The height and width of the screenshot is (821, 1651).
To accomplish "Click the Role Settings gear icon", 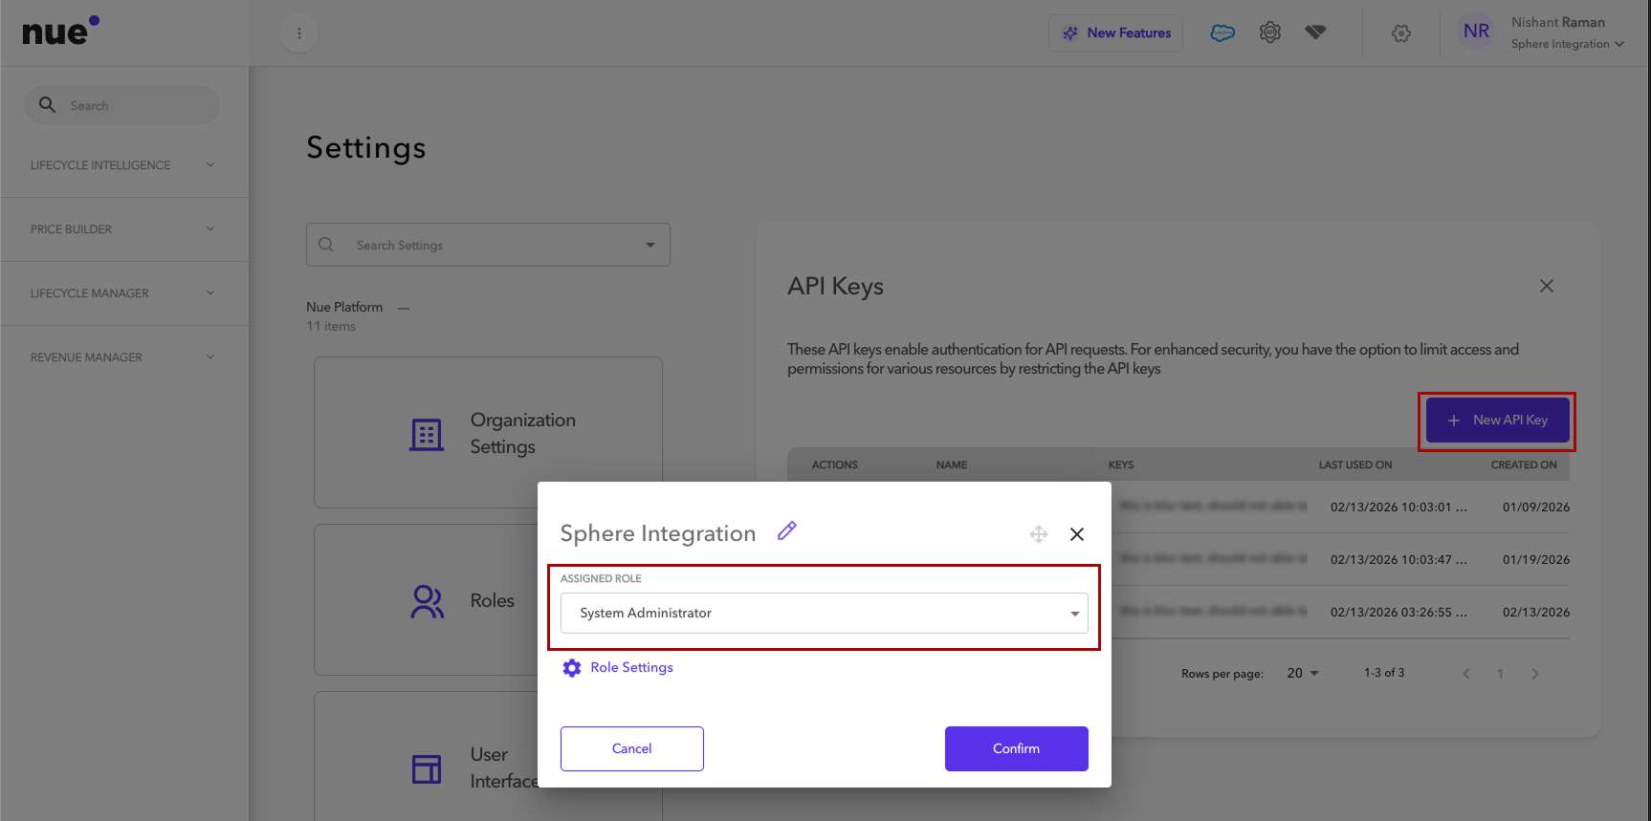I will (572, 668).
